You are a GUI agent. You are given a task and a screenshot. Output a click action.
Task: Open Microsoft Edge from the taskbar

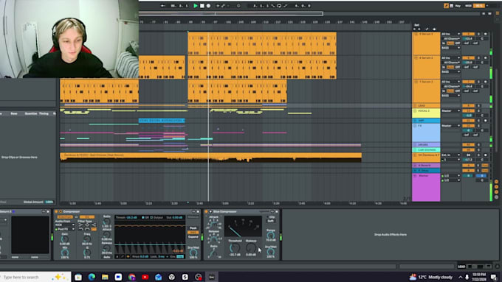[92, 277]
